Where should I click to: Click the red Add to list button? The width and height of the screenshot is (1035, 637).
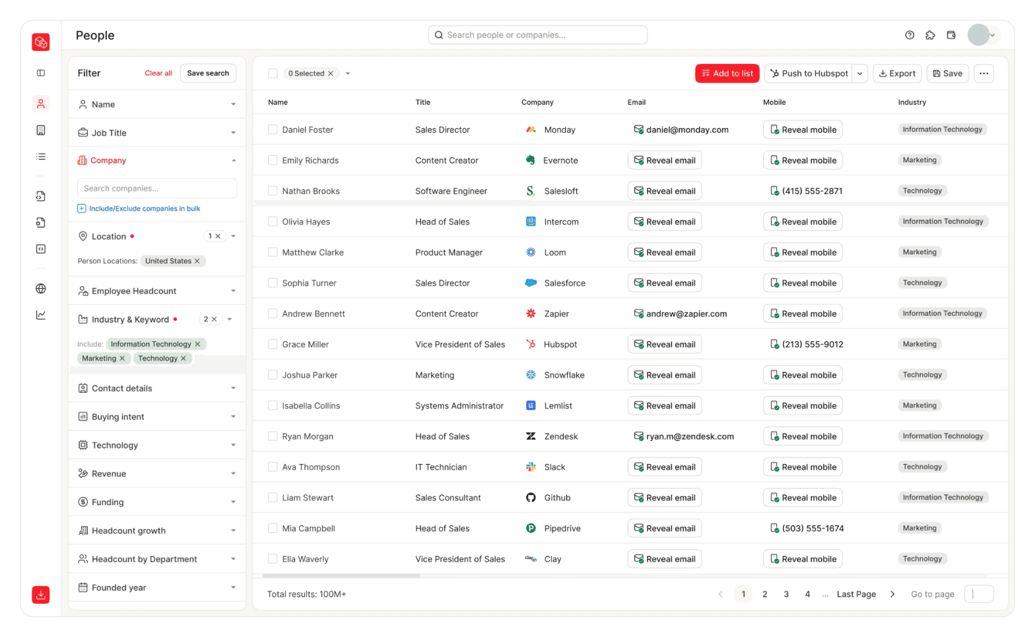coord(727,73)
